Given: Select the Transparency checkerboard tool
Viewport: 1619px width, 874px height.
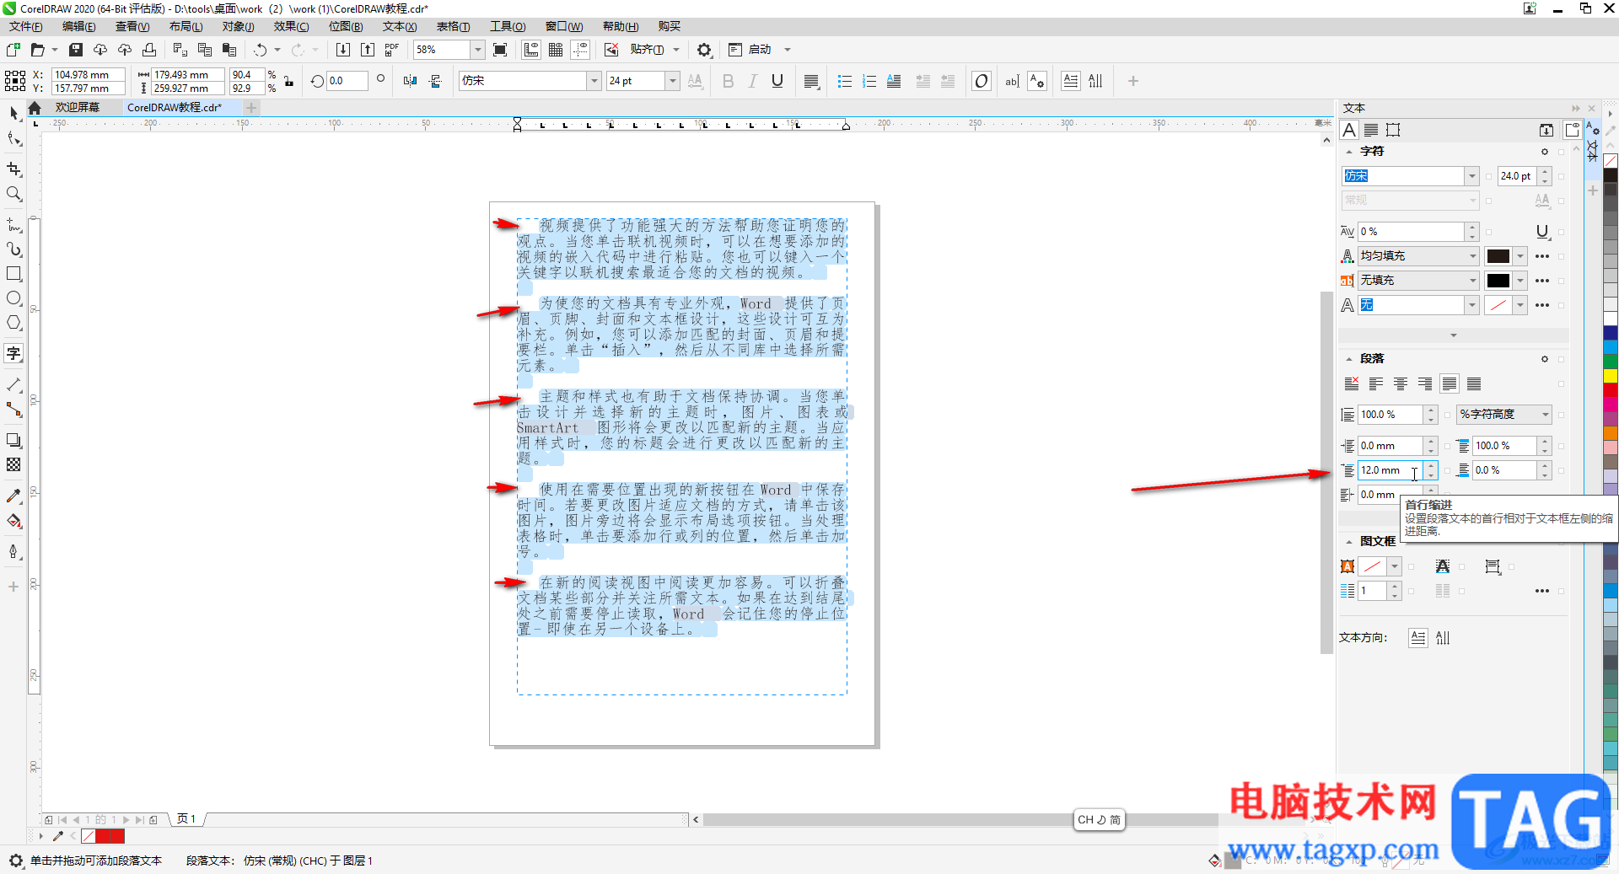Looking at the screenshot, I should pyautogui.click(x=13, y=464).
